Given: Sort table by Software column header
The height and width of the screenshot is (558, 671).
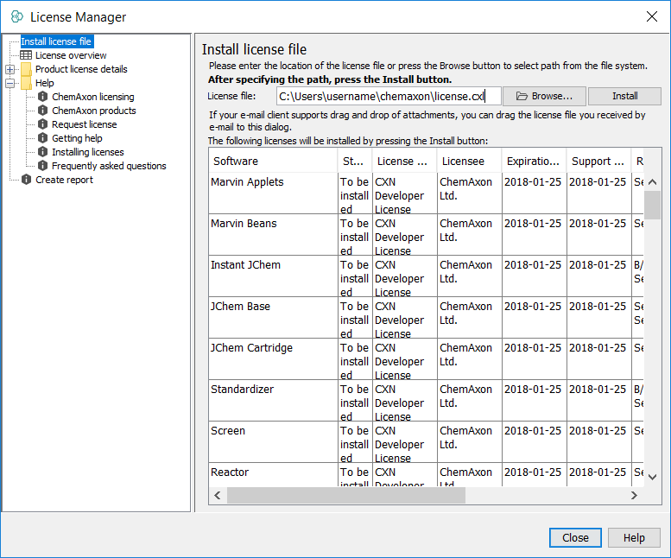Looking at the screenshot, I should 273,161.
